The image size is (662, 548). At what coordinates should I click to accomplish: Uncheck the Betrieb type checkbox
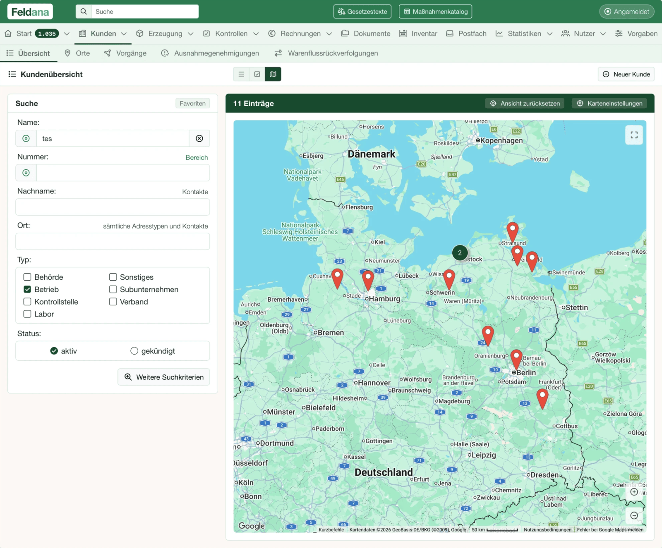27,289
